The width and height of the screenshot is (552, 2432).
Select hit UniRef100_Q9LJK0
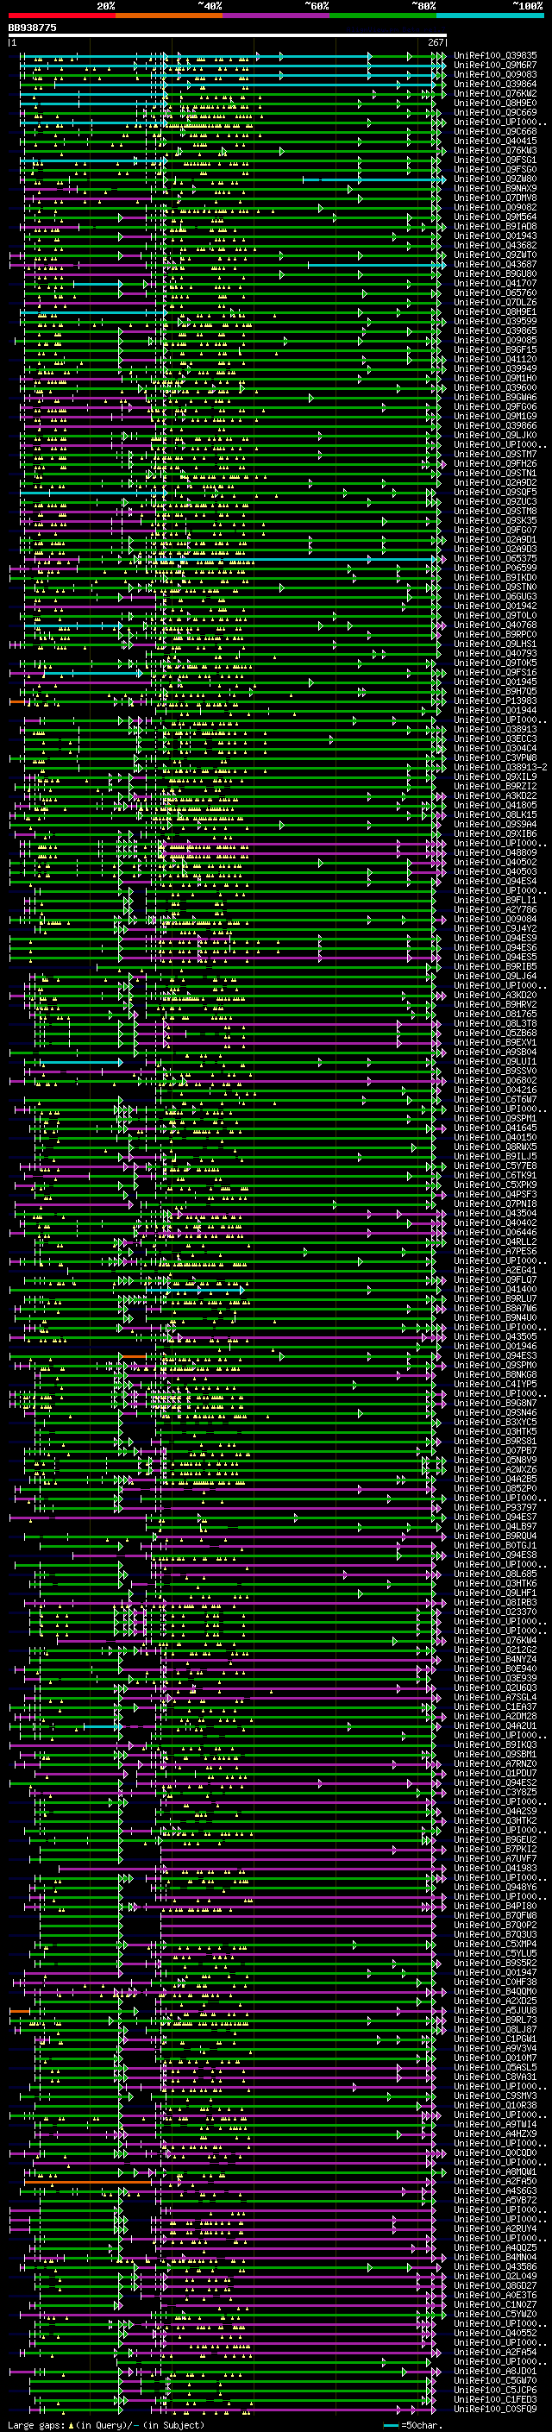click(x=495, y=434)
